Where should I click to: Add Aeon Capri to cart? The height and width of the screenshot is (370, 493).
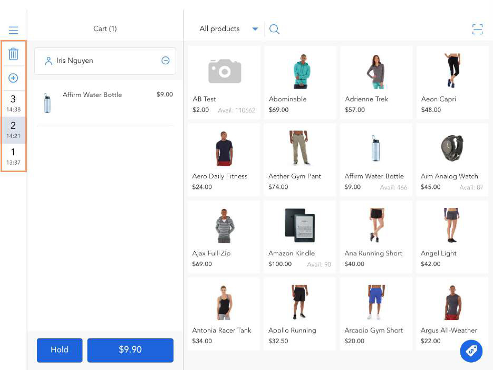452,82
